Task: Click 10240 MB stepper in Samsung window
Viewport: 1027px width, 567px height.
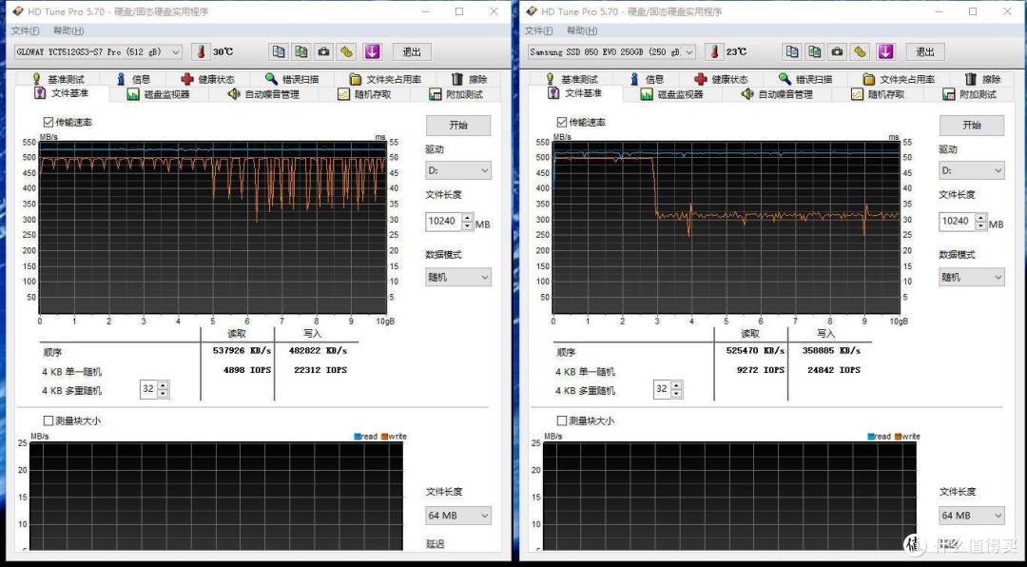Action: (x=980, y=222)
